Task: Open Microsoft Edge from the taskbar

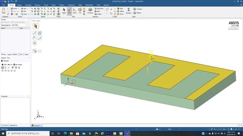Action: point(65,133)
